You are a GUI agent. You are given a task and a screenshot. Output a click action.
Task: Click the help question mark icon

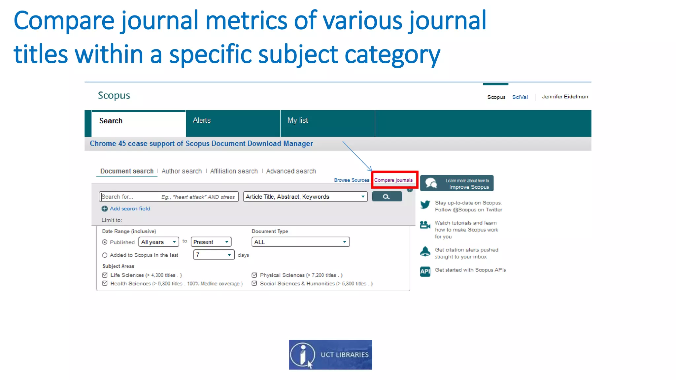(410, 190)
